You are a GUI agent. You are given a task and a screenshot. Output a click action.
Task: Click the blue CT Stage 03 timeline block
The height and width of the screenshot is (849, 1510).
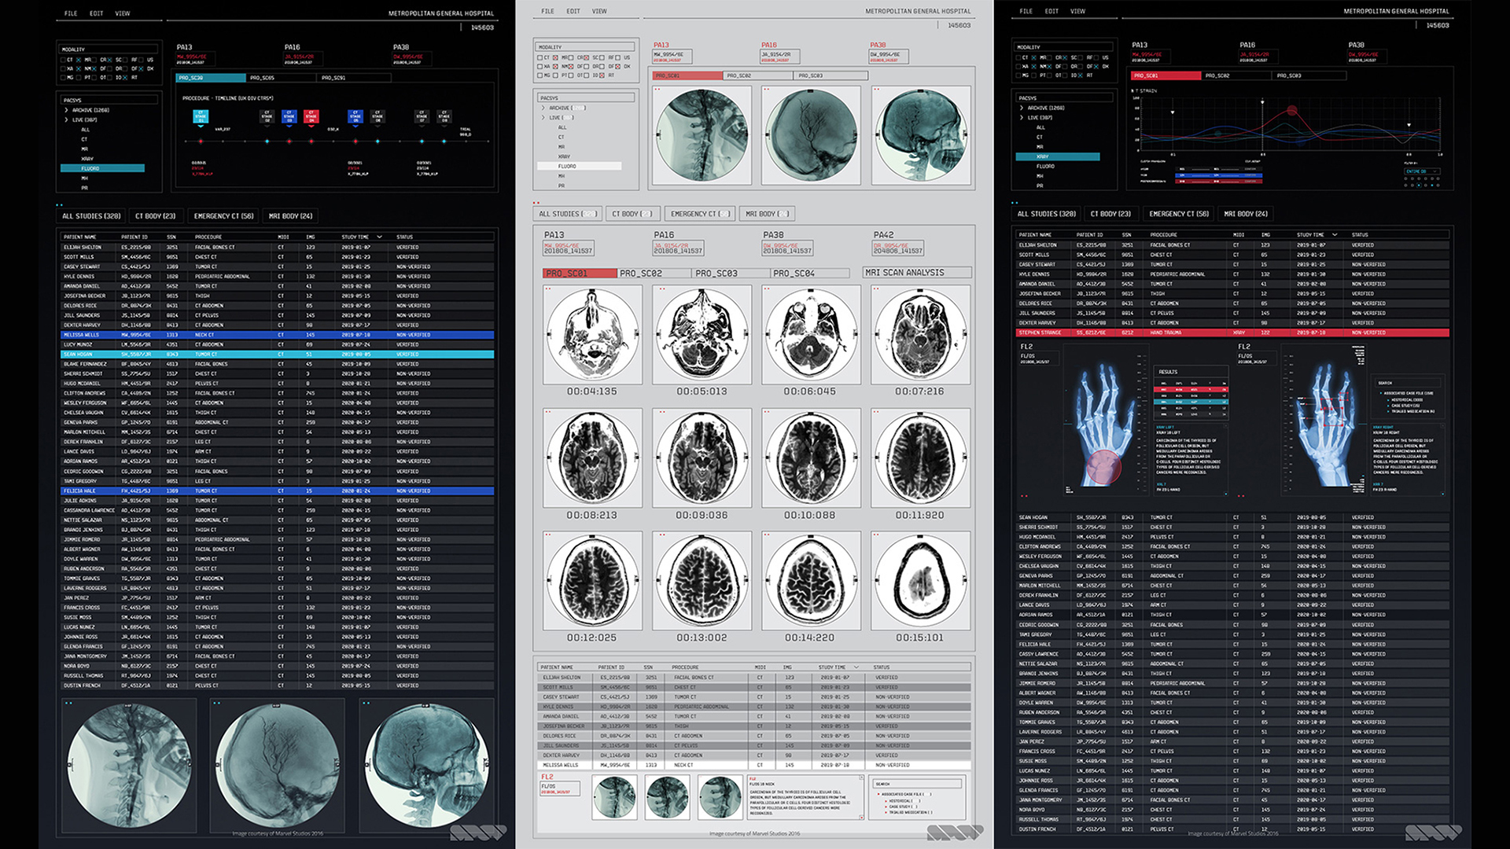(289, 116)
